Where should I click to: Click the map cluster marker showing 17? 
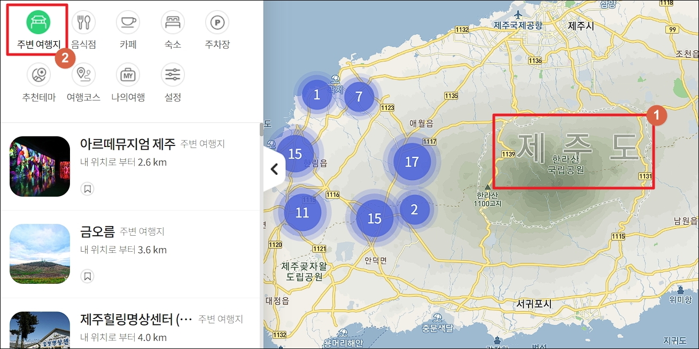(412, 162)
